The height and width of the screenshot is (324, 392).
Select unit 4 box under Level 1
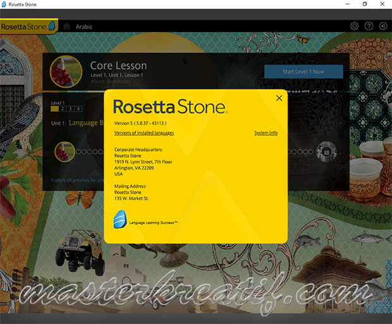78,109
